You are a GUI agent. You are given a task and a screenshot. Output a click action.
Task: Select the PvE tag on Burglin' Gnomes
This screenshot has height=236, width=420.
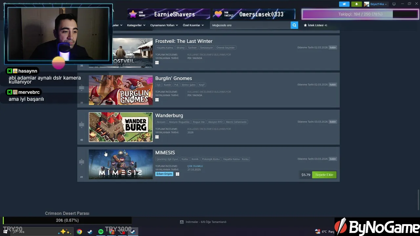pyautogui.click(x=176, y=85)
